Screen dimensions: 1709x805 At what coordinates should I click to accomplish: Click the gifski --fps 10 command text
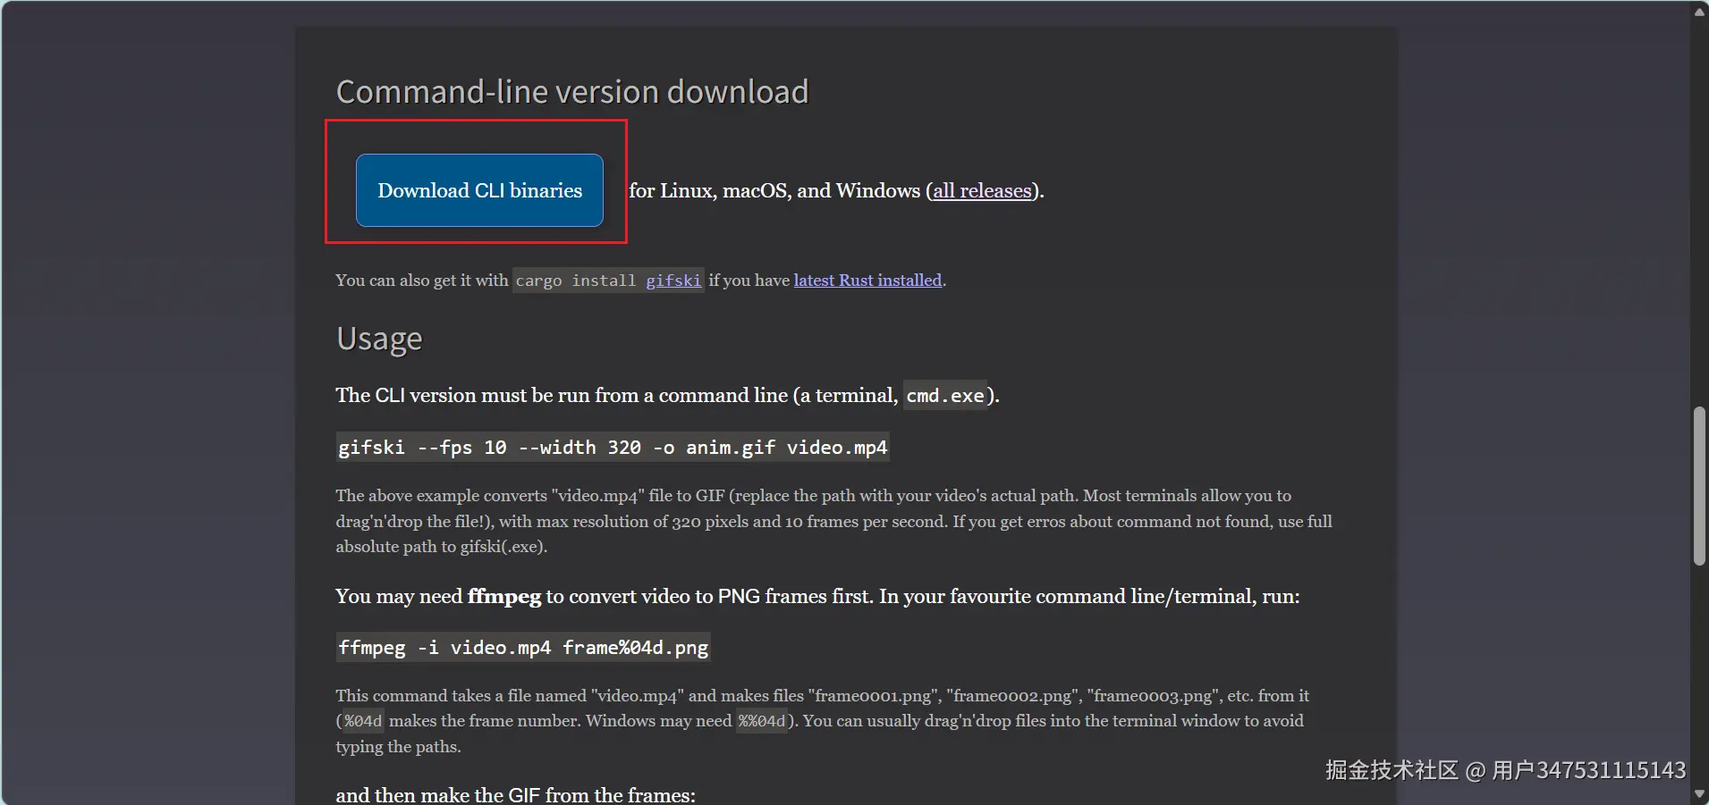coord(613,448)
